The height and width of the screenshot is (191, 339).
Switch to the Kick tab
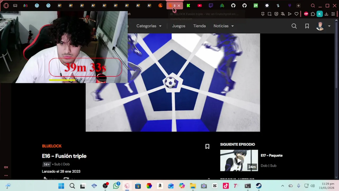tap(188, 6)
